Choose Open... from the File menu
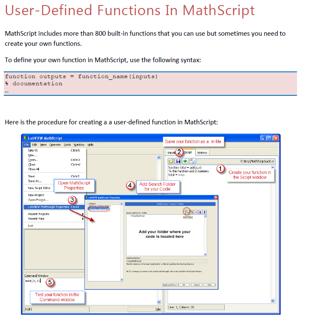The width and height of the screenshot is (310, 334). (54, 160)
